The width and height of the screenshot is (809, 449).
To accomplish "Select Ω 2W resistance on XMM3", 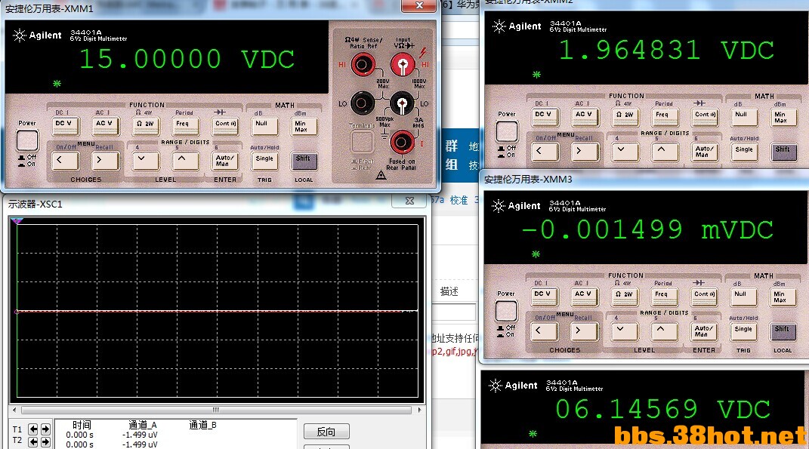I will tap(624, 296).
